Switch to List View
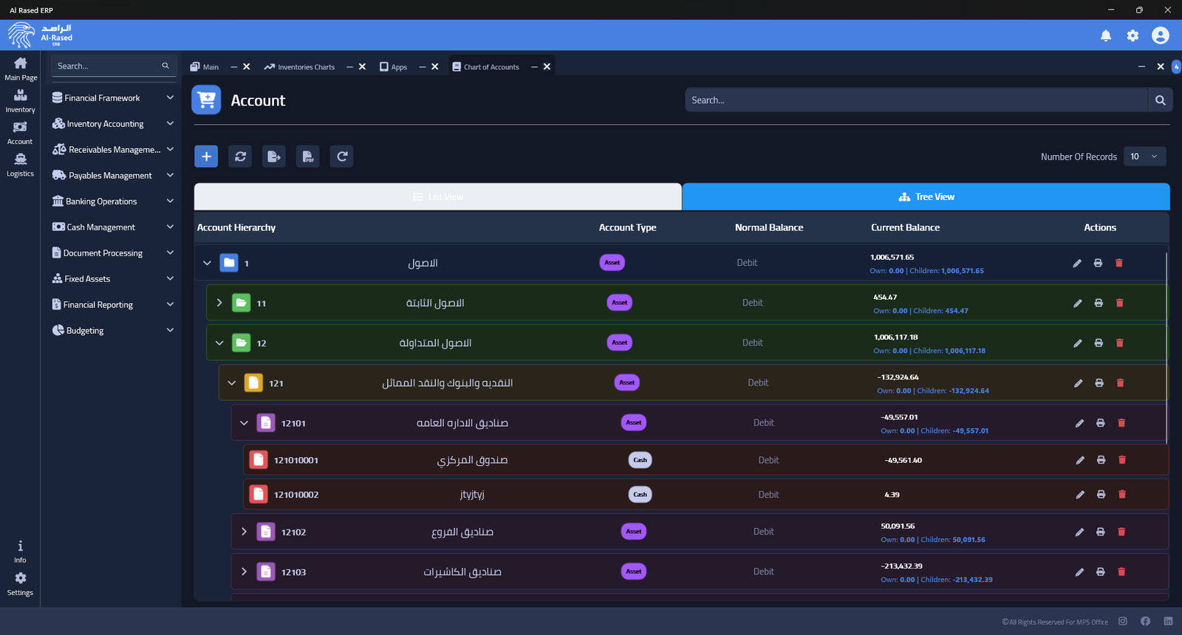This screenshot has height=635, width=1182. 438,197
